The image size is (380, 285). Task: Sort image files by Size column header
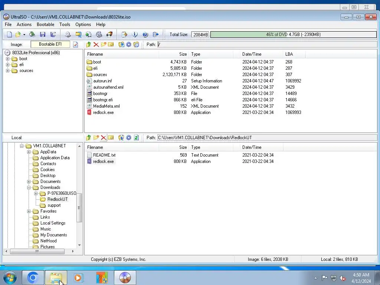click(174, 54)
